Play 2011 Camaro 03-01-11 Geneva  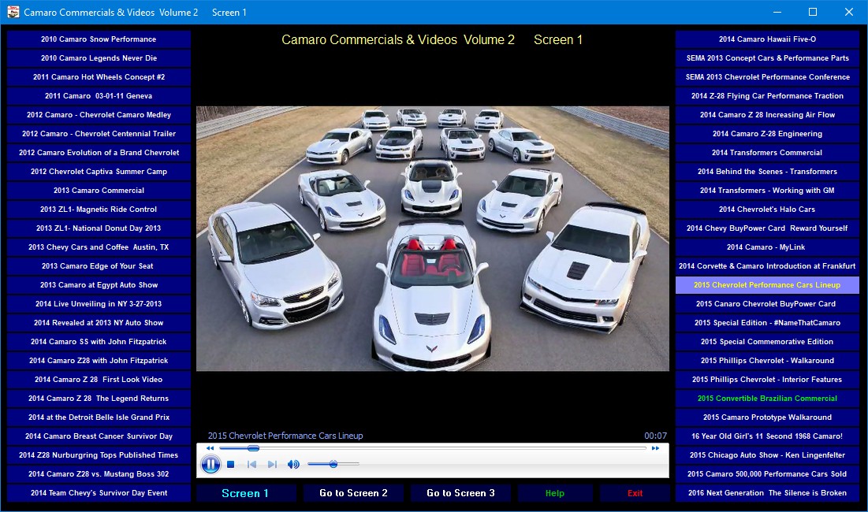pos(99,95)
